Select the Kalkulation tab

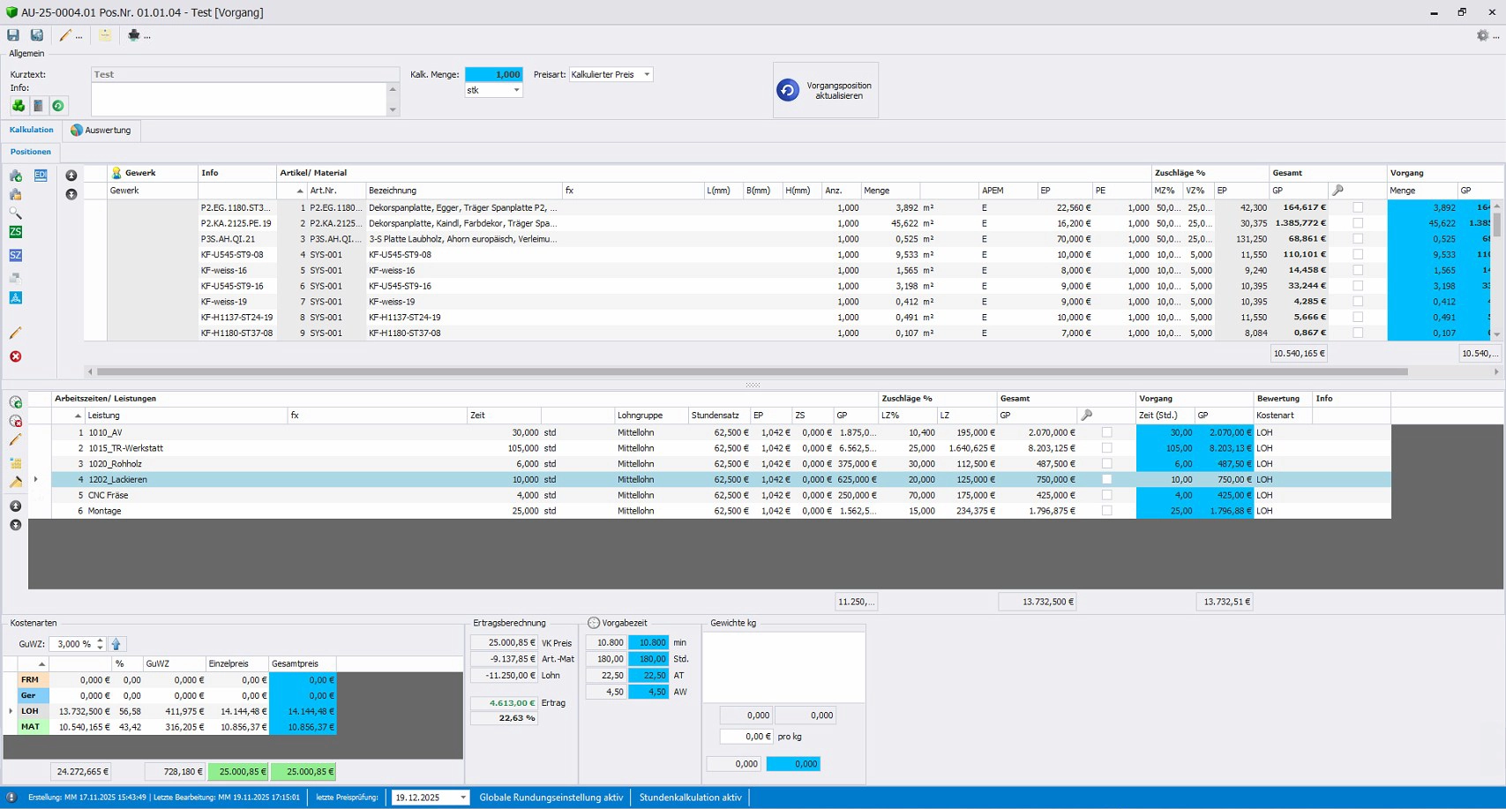point(31,130)
